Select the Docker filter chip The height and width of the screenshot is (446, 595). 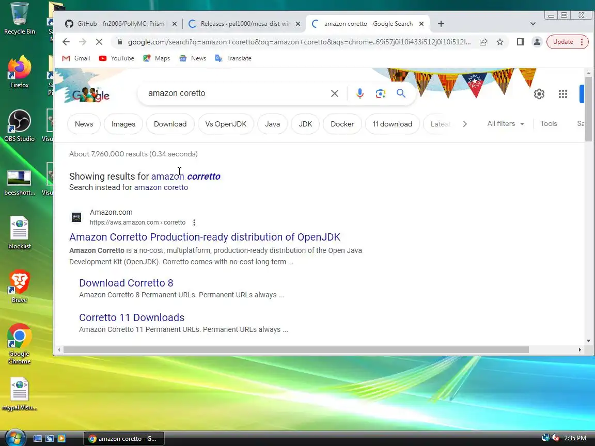click(x=342, y=124)
